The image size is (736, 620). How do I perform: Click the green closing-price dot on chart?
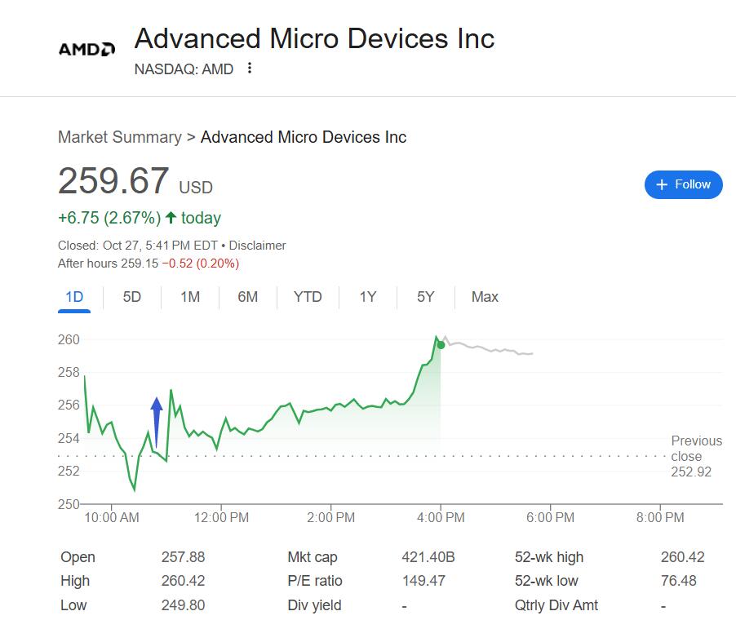(x=441, y=345)
